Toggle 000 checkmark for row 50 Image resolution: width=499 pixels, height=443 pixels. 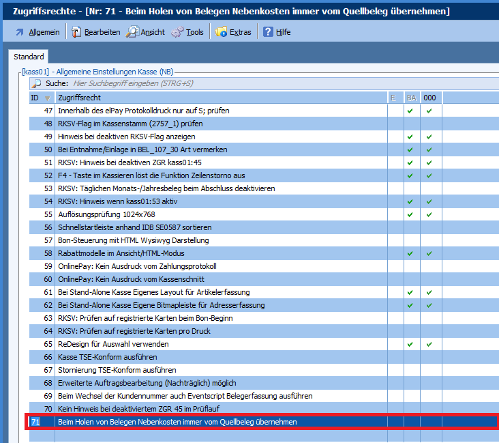pos(429,149)
